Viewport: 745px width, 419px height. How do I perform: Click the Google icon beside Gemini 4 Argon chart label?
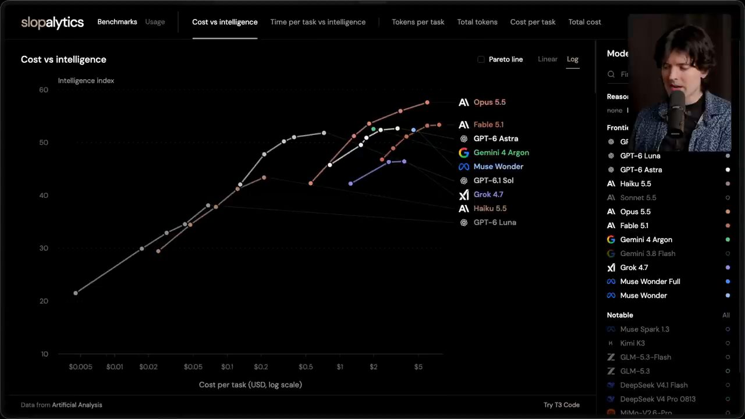point(464,152)
